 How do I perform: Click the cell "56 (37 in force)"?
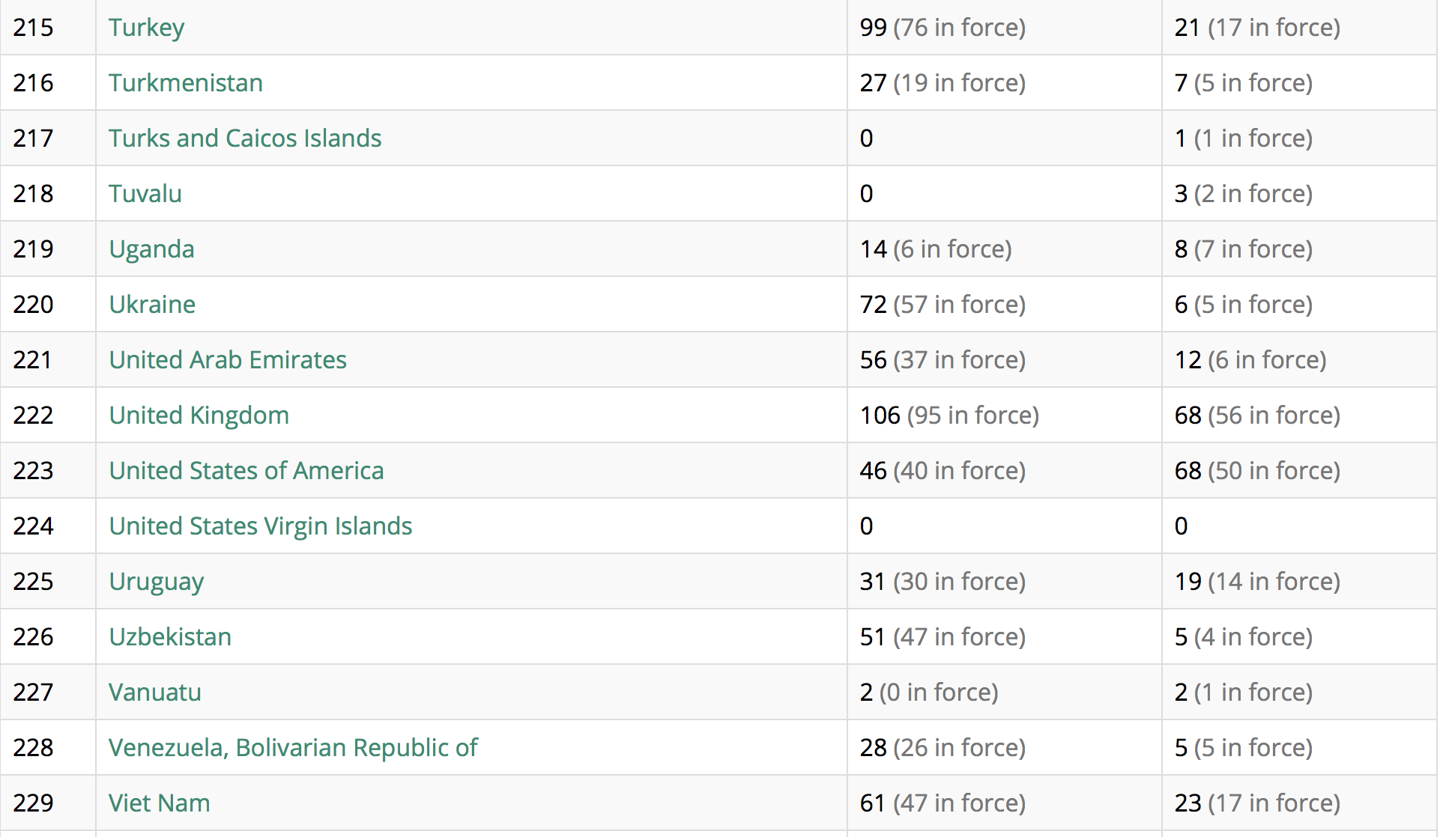coord(1004,360)
